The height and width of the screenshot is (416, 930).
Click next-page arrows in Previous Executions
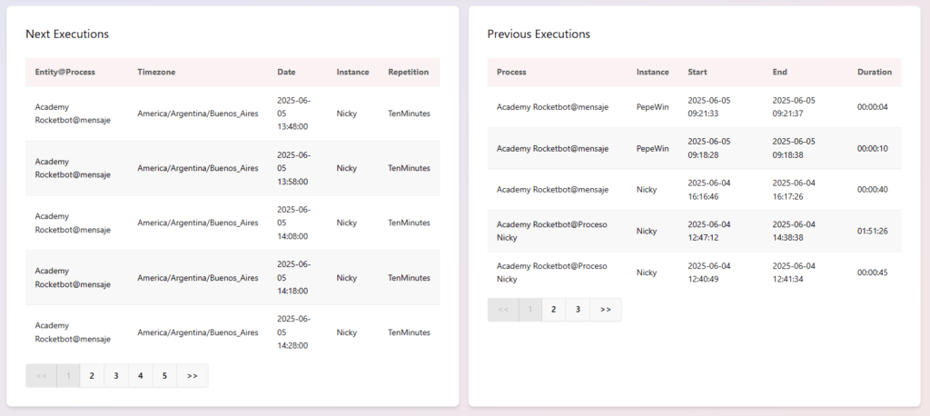point(606,310)
